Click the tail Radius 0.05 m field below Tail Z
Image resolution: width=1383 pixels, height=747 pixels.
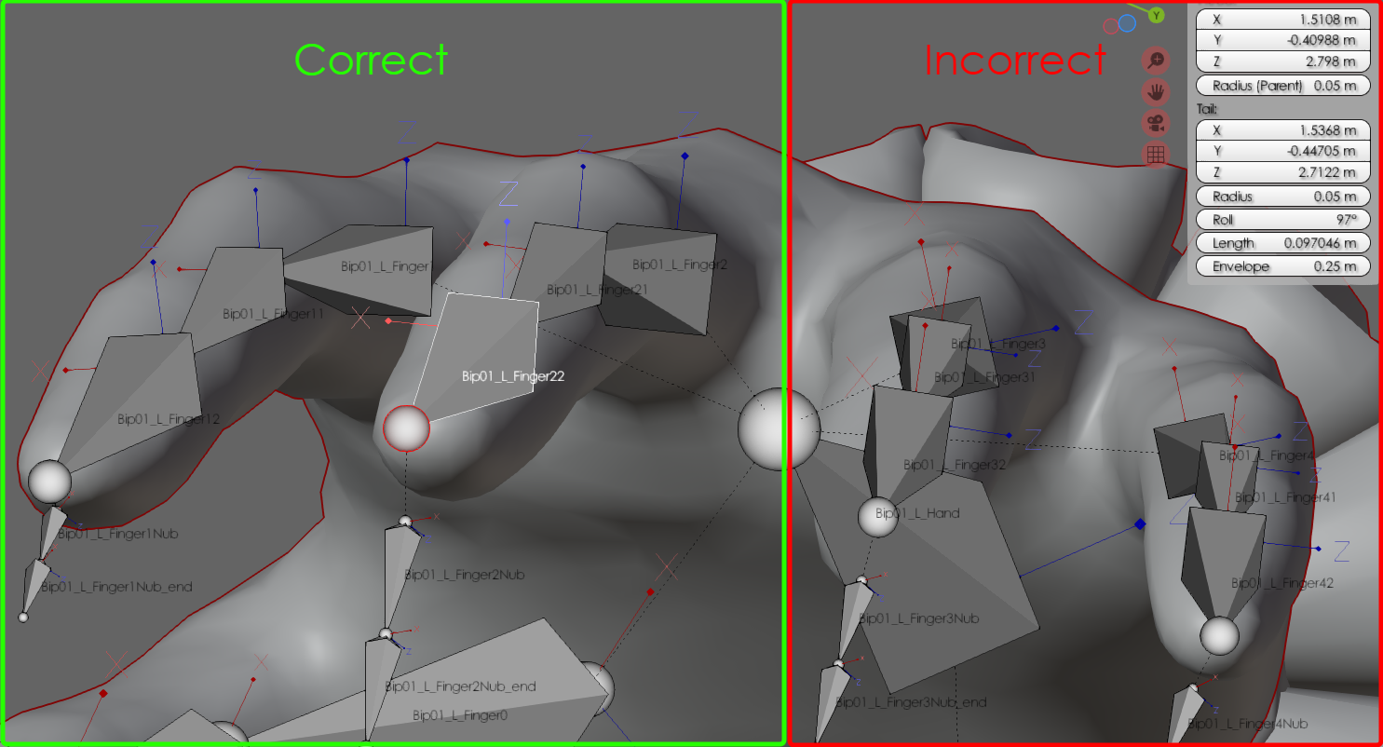click(x=1283, y=197)
